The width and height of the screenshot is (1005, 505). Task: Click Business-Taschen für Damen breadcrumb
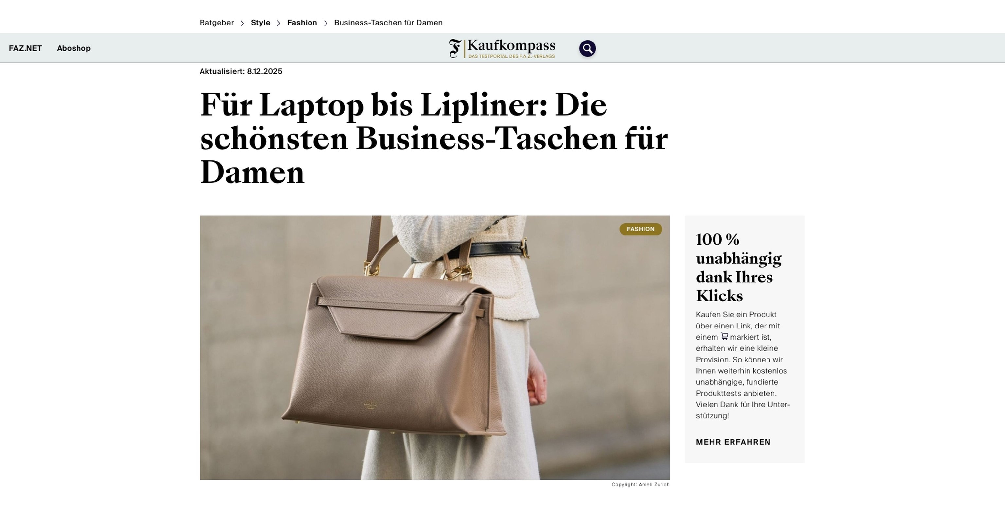pyautogui.click(x=388, y=23)
